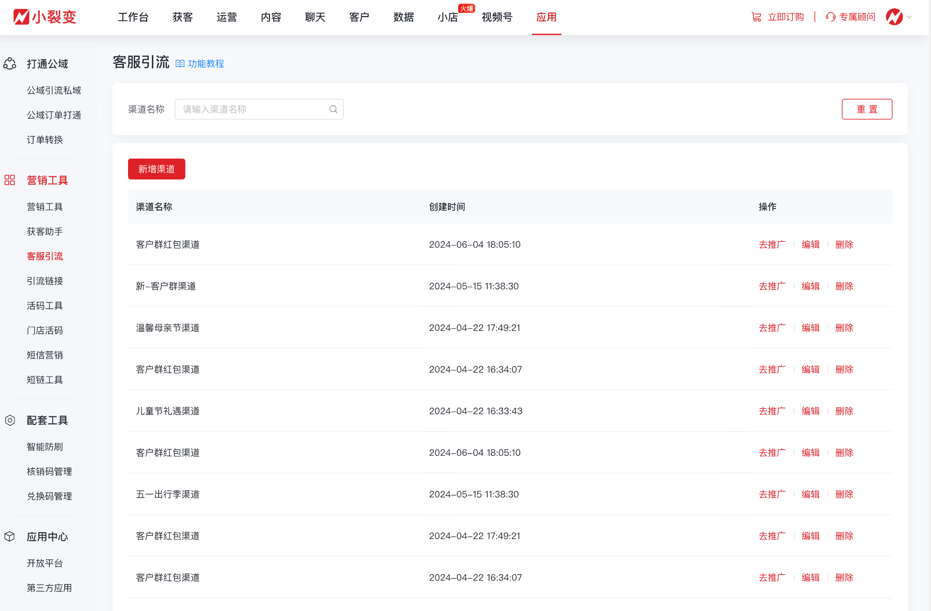Viewport: 931px width, 611px height.
Task: Click 去推广 for 儿童节礼遇渠道
Action: coord(772,411)
